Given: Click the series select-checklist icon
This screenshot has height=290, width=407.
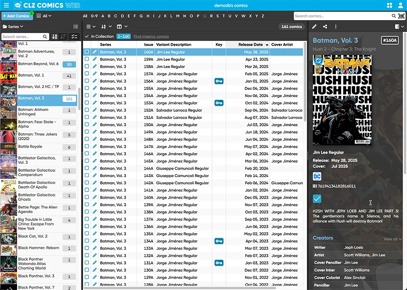Looking at the screenshot, I should coord(74,37).
